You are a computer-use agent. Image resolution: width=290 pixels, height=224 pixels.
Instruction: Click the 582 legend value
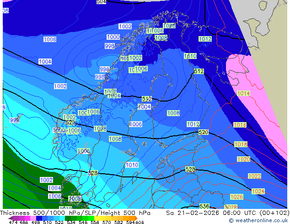click(x=118, y=222)
